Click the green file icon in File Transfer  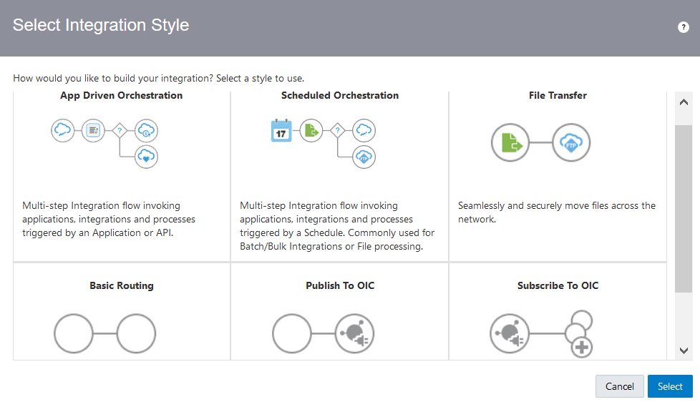[x=510, y=142]
